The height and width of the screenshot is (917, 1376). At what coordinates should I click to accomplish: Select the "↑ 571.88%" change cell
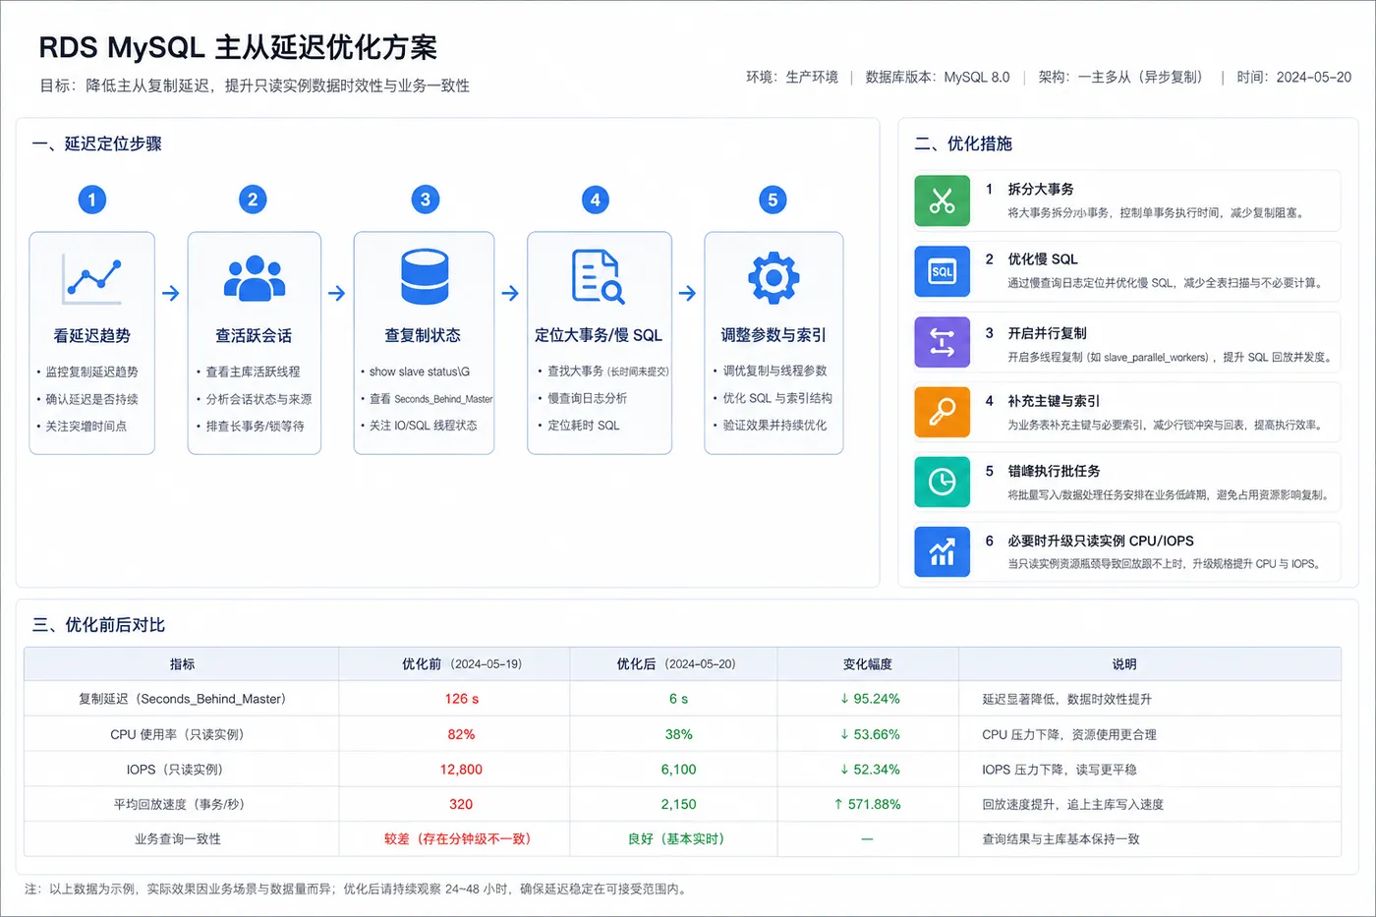[x=867, y=804]
